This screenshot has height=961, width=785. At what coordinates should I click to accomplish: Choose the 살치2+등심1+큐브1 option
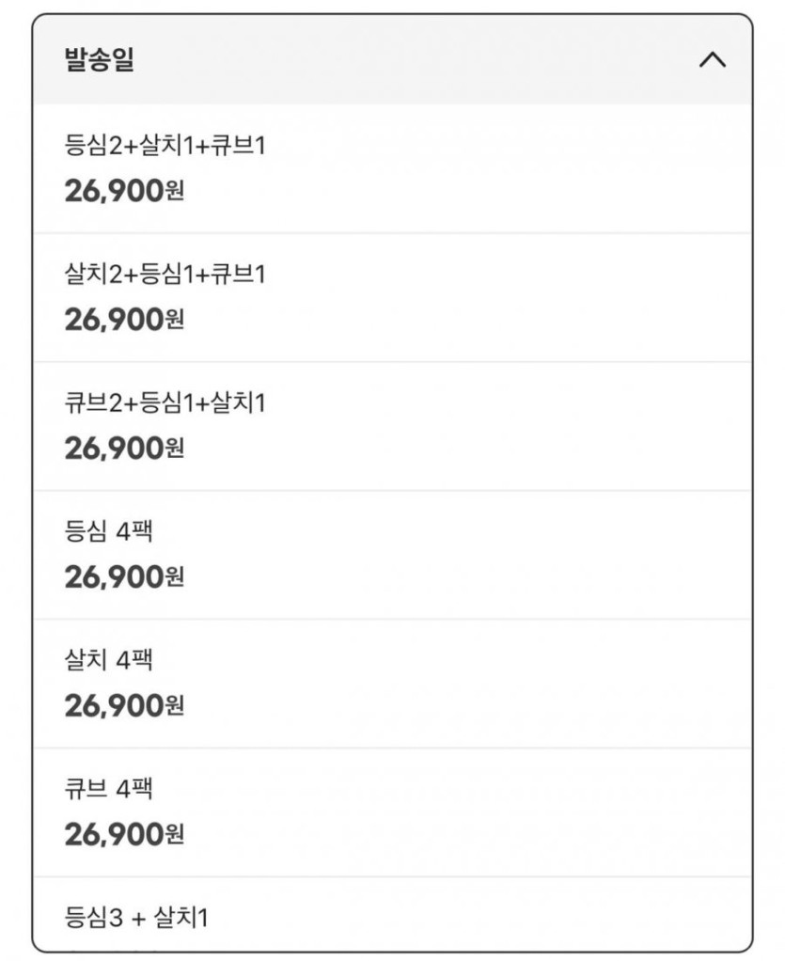[x=165, y=275]
